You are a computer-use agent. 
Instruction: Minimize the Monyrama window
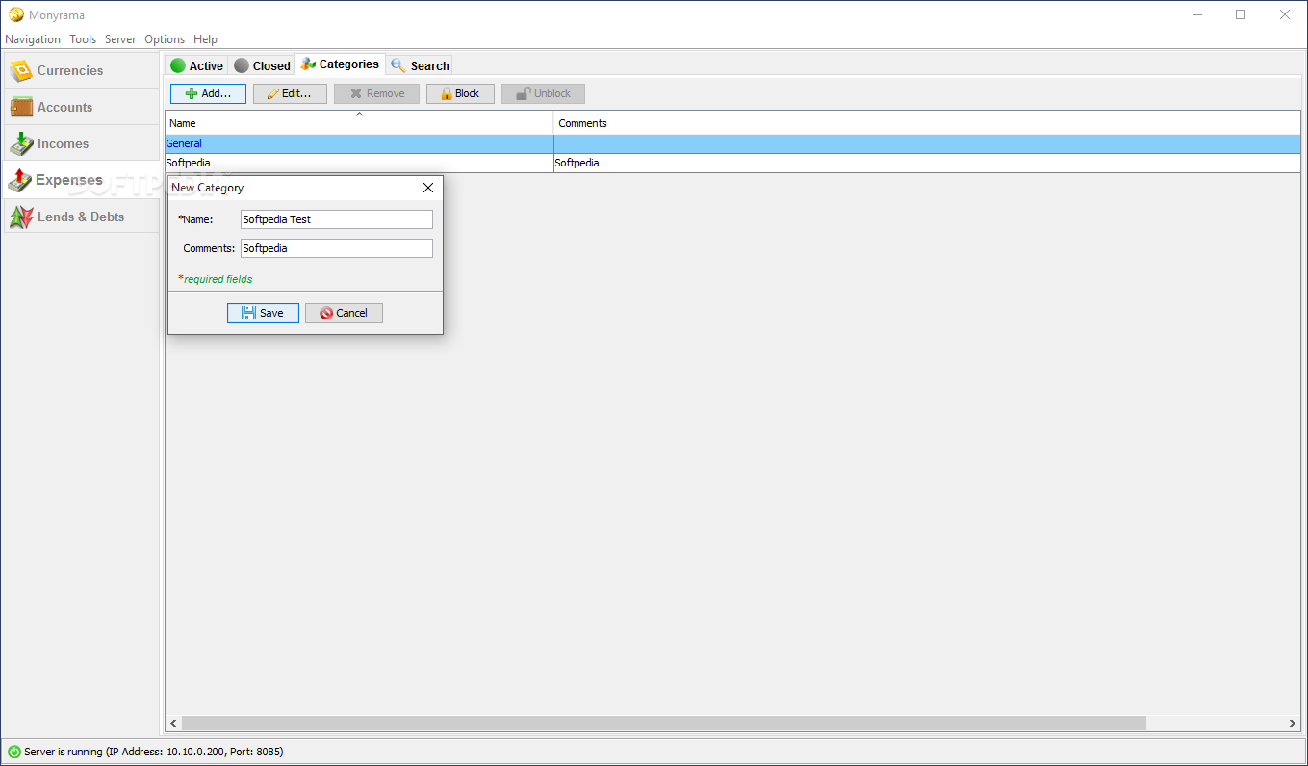point(1197,14)
